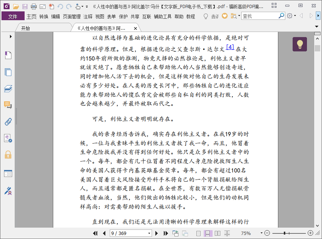Click the 查找 search input field
Image resolution: width=322 pixels, height=239 pixels.
coord(260,16)
